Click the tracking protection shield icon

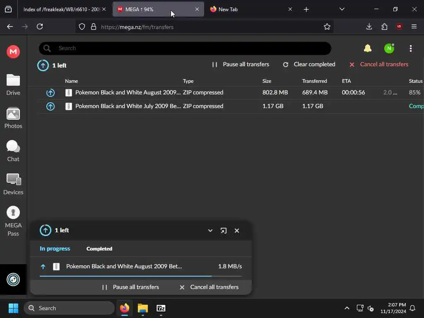click(82, 26)
